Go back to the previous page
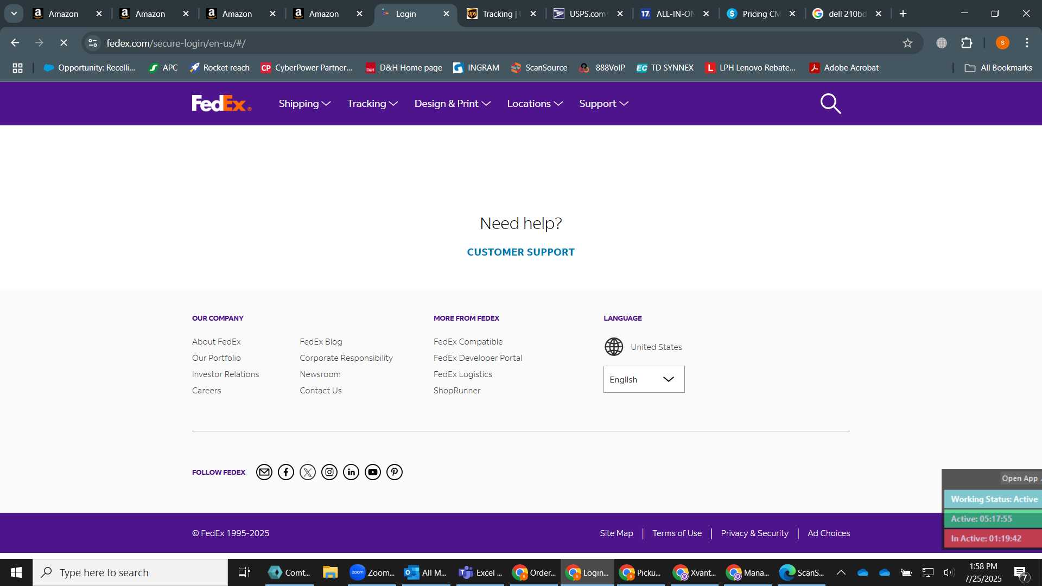This screenshot has height=586, width=1042. 15,43
